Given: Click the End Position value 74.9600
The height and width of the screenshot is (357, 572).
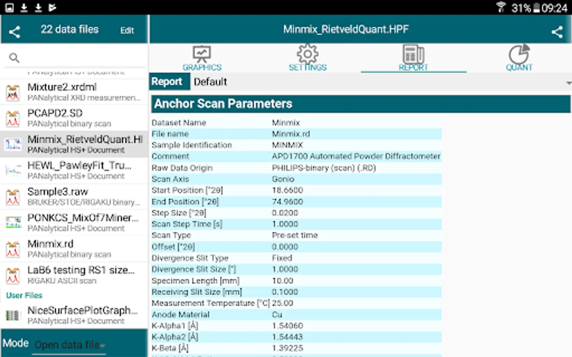Looking at the screenshot, I should [287, 202].
